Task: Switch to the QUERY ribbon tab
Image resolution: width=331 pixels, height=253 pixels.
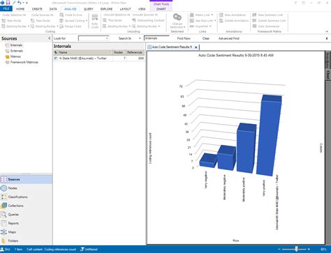Action: 88,9
